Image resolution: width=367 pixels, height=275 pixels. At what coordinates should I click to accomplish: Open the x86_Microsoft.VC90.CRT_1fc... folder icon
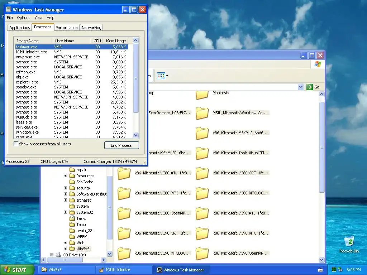coord(124,234)
